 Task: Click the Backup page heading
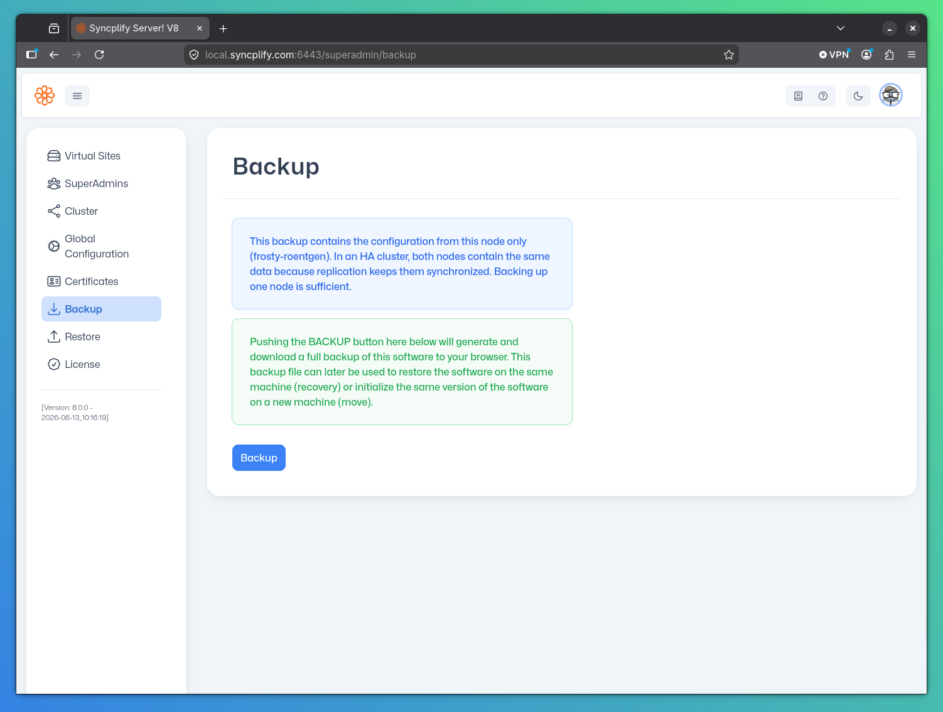click(276, 166)
